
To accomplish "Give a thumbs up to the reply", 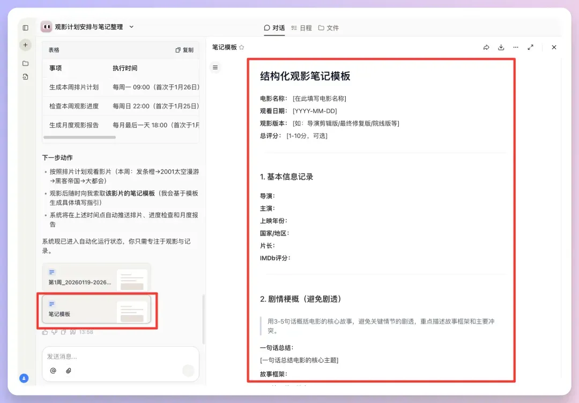I will tap(45, 332).
